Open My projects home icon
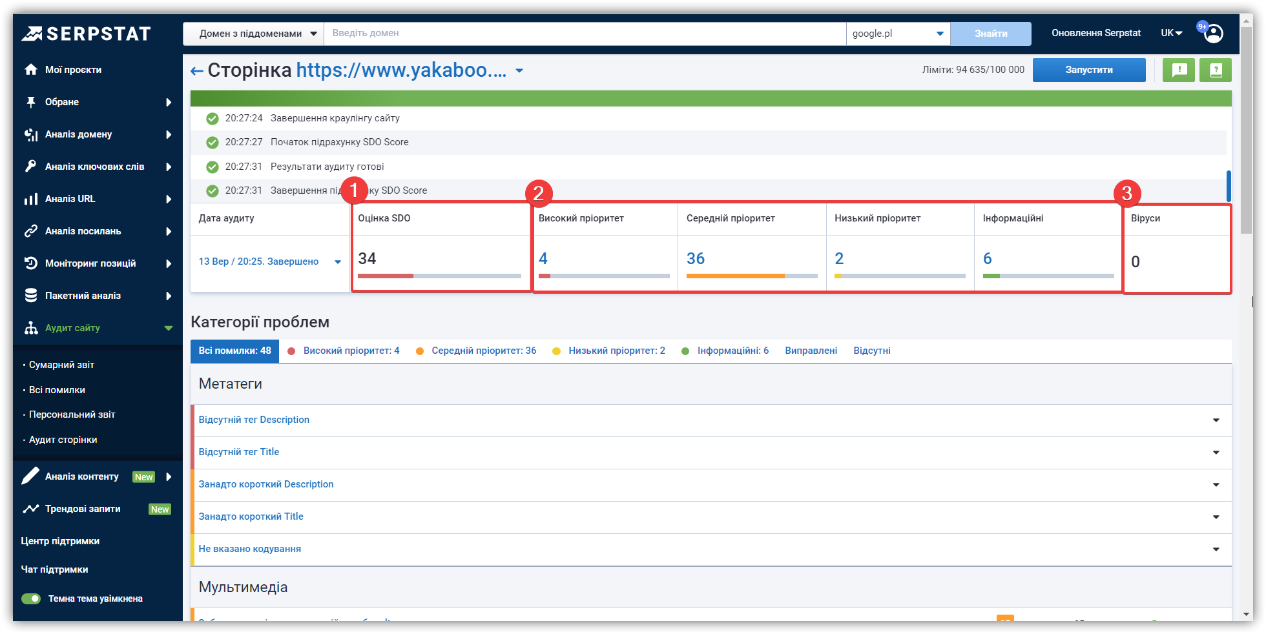 click(x=31, y=70)
